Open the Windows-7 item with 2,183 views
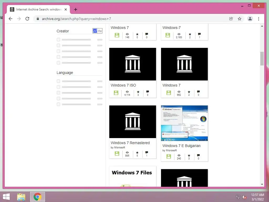269x202 pixels. click(171, 28)
